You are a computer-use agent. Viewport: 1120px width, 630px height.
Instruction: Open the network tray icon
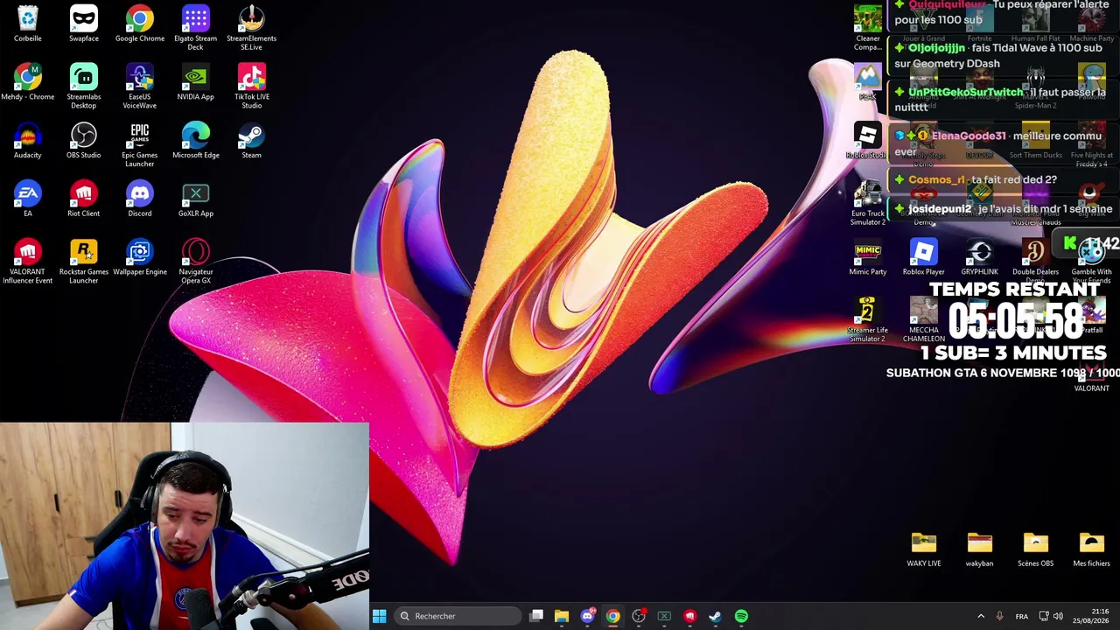pos(1044,616)
